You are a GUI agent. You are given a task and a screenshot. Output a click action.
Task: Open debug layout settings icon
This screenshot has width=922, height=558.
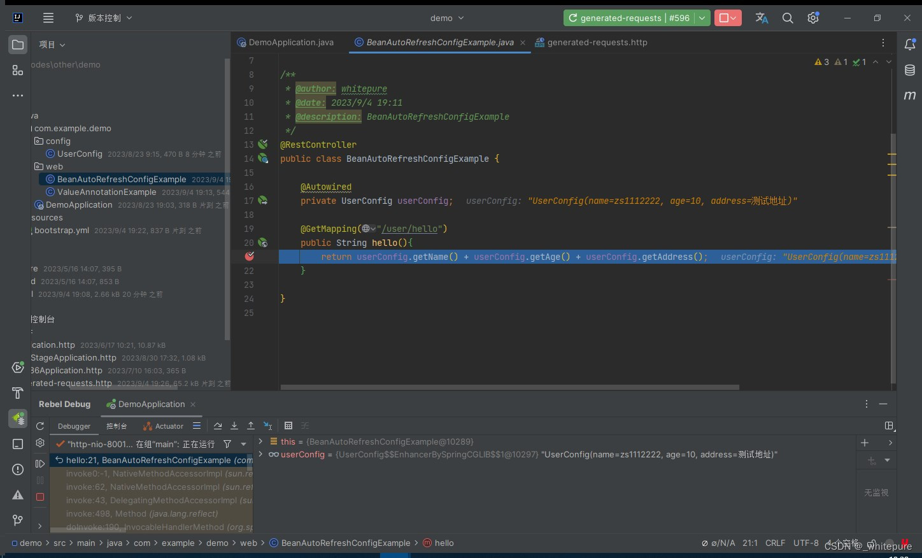pyautogui.click(x=890, y=426)
